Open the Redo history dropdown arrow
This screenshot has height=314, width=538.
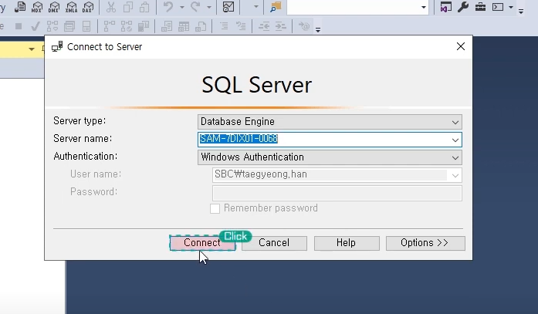pyautogui.click(x=209, y=7)
